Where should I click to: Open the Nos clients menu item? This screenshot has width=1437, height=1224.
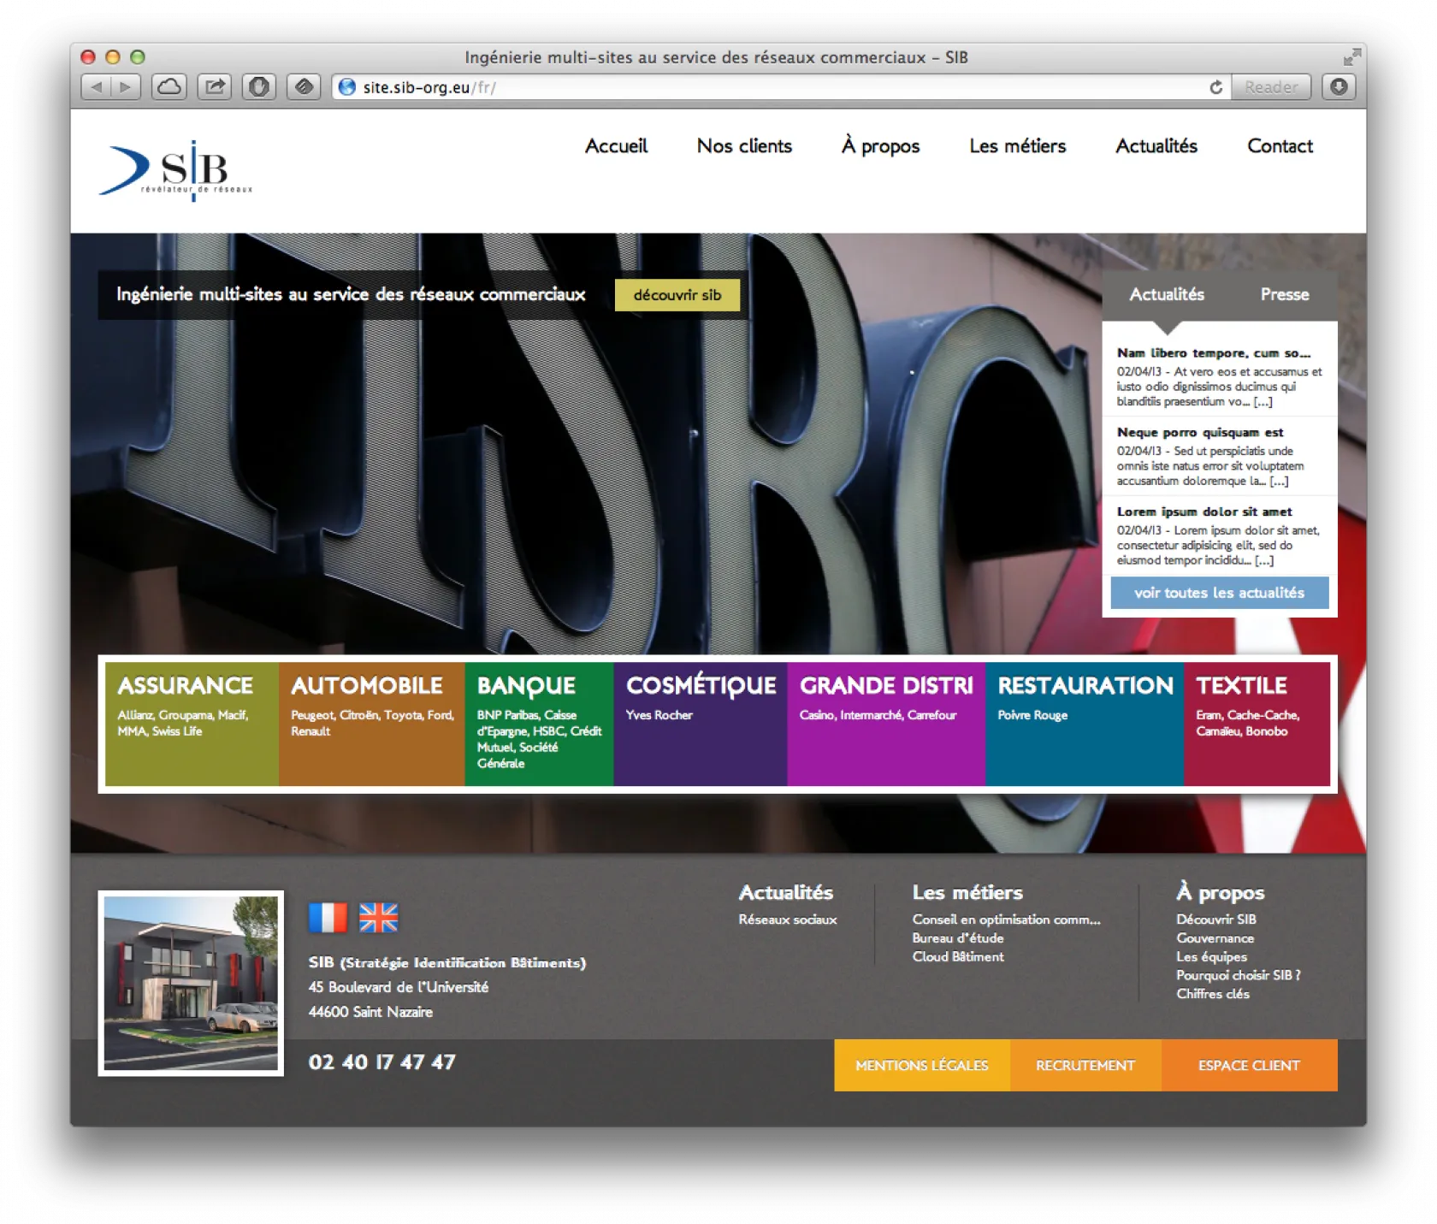point(744,146)
